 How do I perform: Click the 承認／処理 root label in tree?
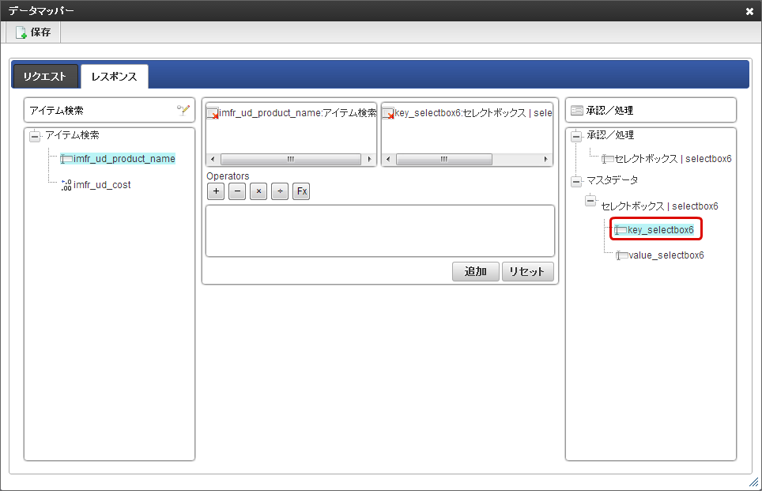610,134
